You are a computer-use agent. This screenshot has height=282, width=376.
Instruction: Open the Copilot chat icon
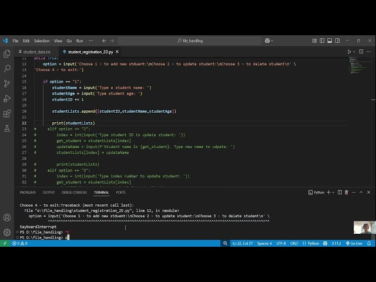(267, 41)
